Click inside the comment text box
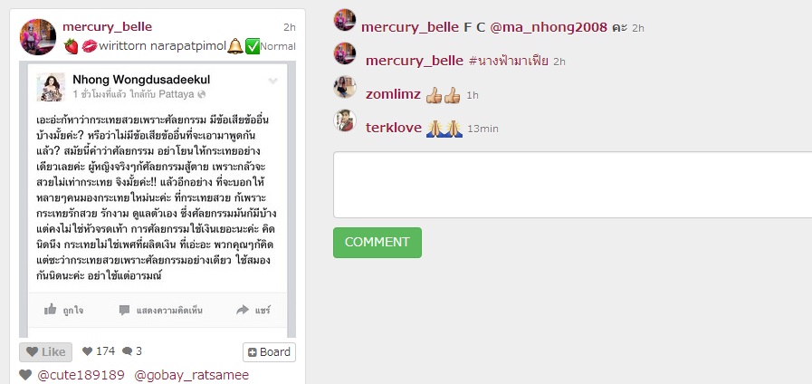The height and width of the screenshot is (384, 812). (572, 185)
